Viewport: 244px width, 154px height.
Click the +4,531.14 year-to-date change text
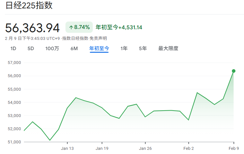pos(130,27)
